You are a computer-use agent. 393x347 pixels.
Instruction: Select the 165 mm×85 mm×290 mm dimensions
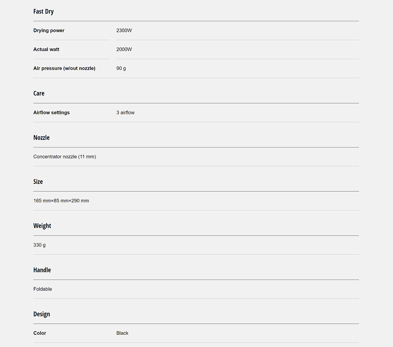[61, 201]
